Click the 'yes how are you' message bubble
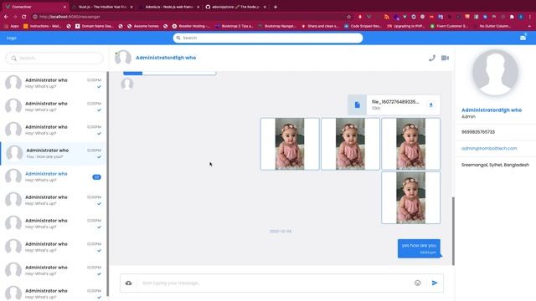This screenshot has height=301, width=536. tap(419, 248)
